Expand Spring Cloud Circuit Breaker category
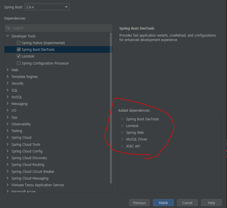Image resolution: width=227 pixels, height=208 pixels. [x=8, y=171]
